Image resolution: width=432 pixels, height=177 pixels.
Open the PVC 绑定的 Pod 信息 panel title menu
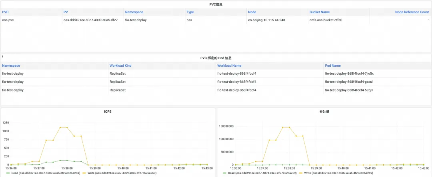[216, 58]
